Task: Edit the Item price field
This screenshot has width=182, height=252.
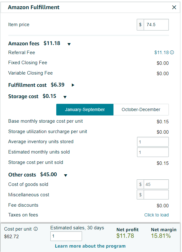Action: pyautogui.click(x=156, y=25)
